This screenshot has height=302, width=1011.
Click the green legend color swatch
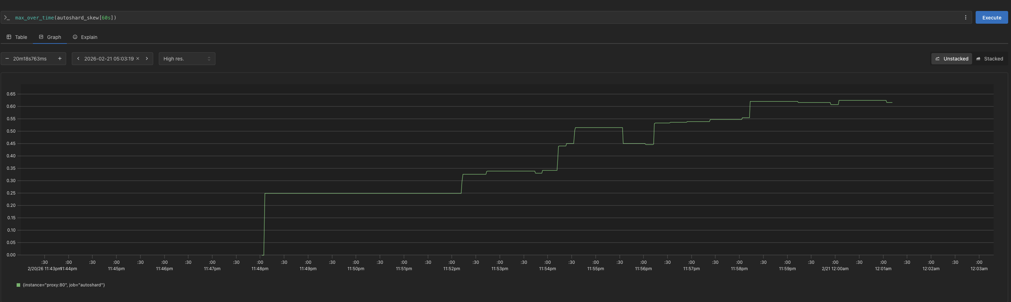tap(18, 285)
